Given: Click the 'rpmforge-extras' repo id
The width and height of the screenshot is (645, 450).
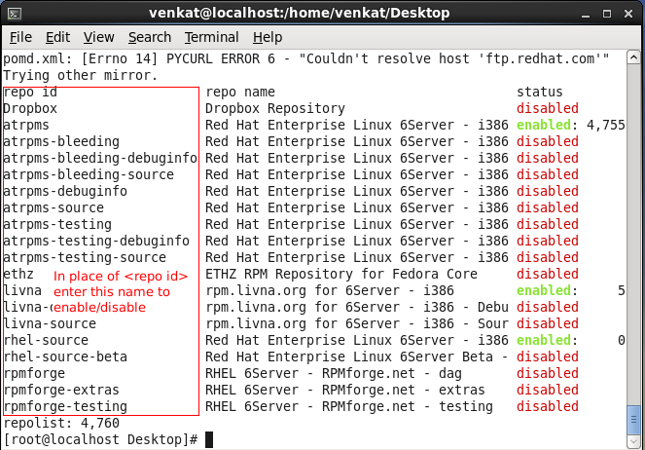Looking at the screenshot, I should [61, 390].
